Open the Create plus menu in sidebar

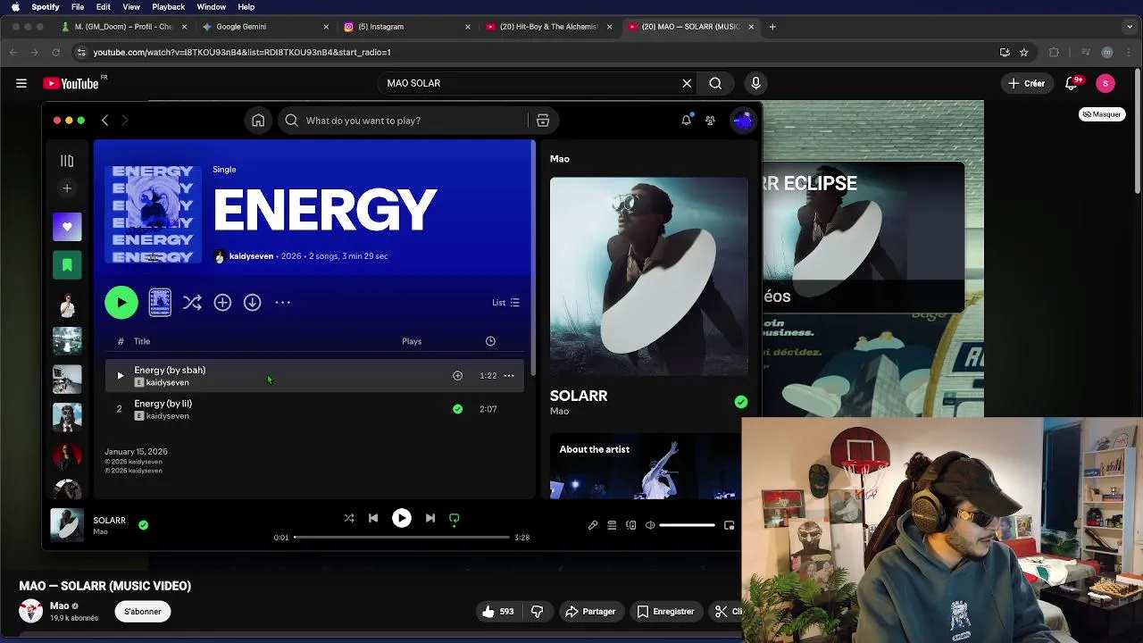67,188
